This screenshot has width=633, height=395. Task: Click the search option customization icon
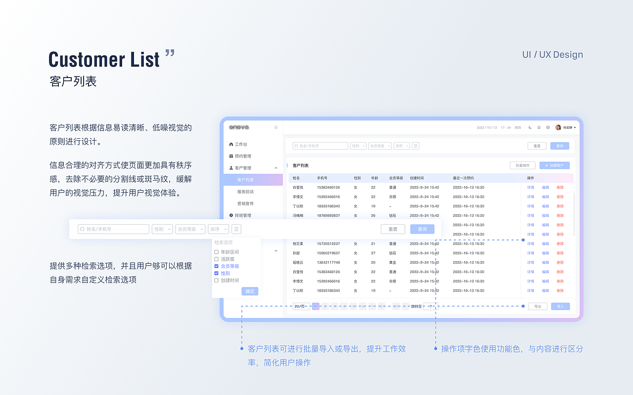coord(236,229)
